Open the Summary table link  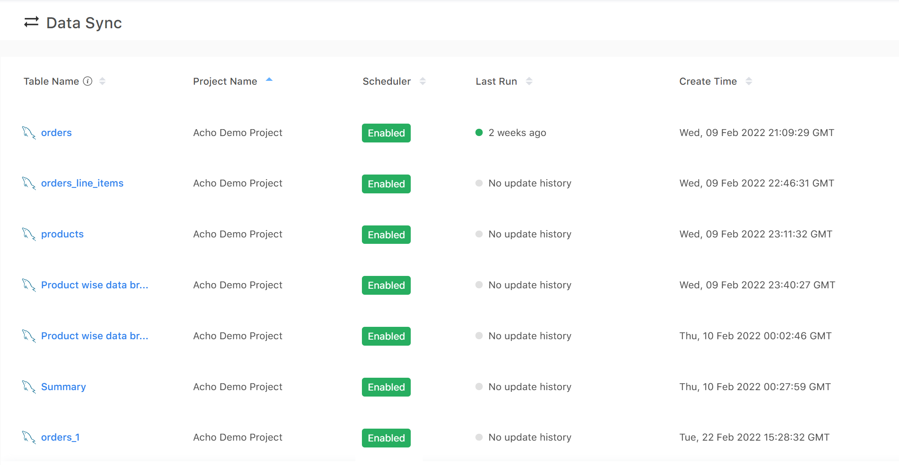coord(63,387)
